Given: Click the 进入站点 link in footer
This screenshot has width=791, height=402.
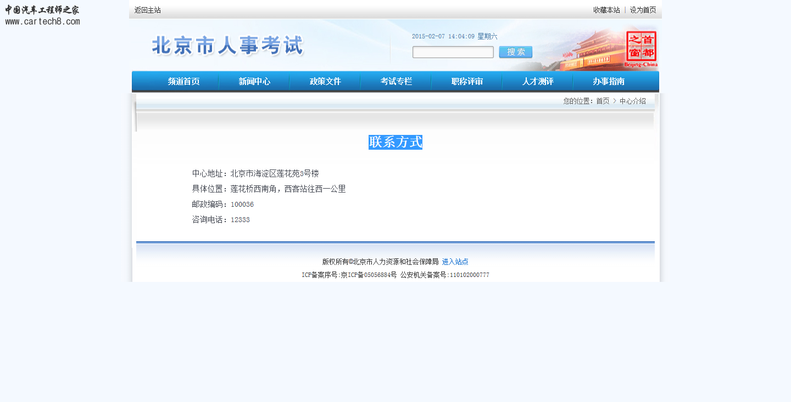Looking at the screenshot, I should pyautogui.click(x=455, y=262).
